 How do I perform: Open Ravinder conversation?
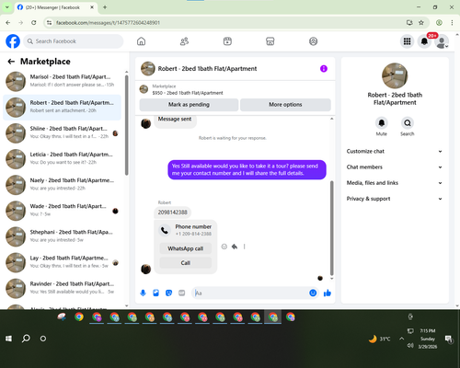tap(62, 289)
